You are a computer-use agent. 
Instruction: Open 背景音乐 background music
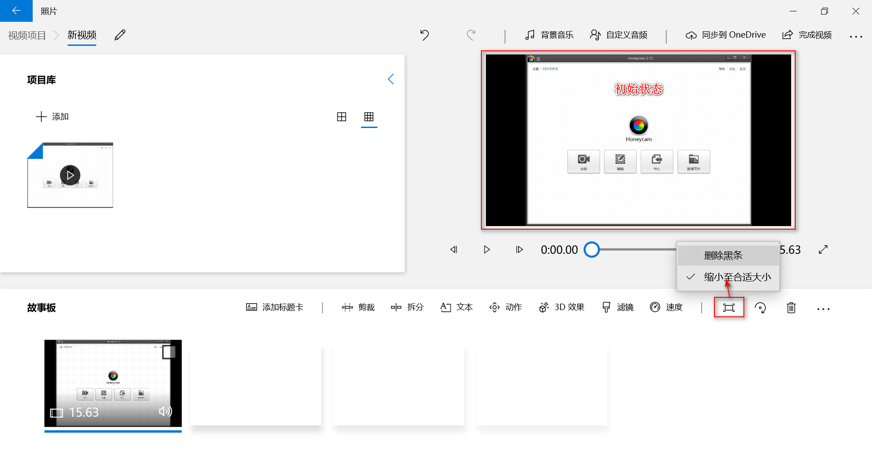(x=549, y=35)
